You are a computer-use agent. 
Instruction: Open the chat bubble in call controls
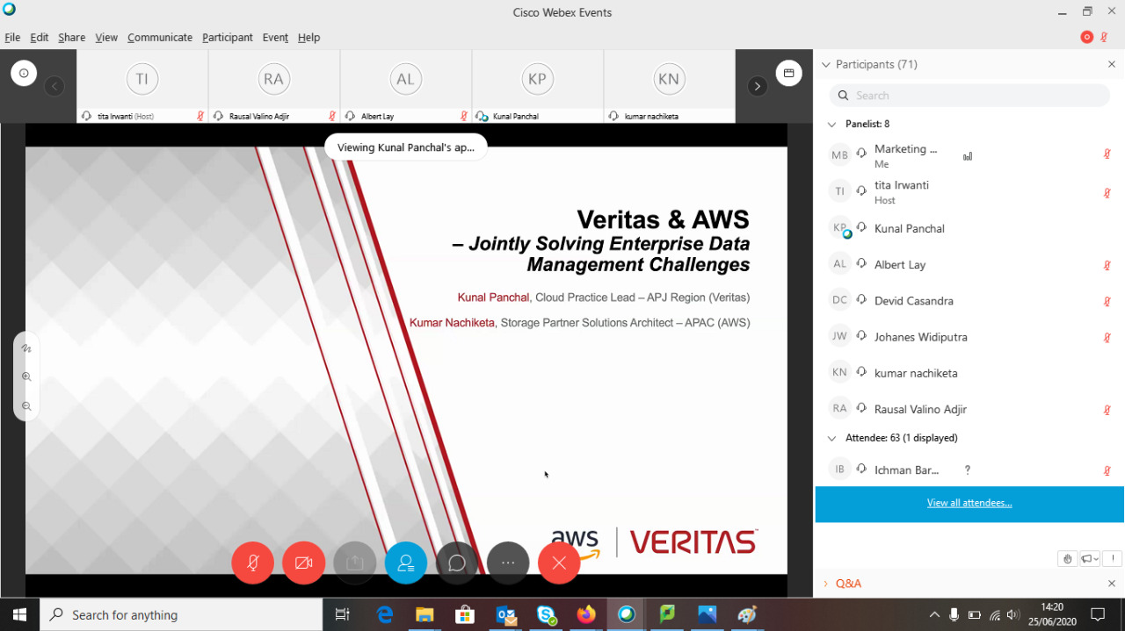coord(457,563)
